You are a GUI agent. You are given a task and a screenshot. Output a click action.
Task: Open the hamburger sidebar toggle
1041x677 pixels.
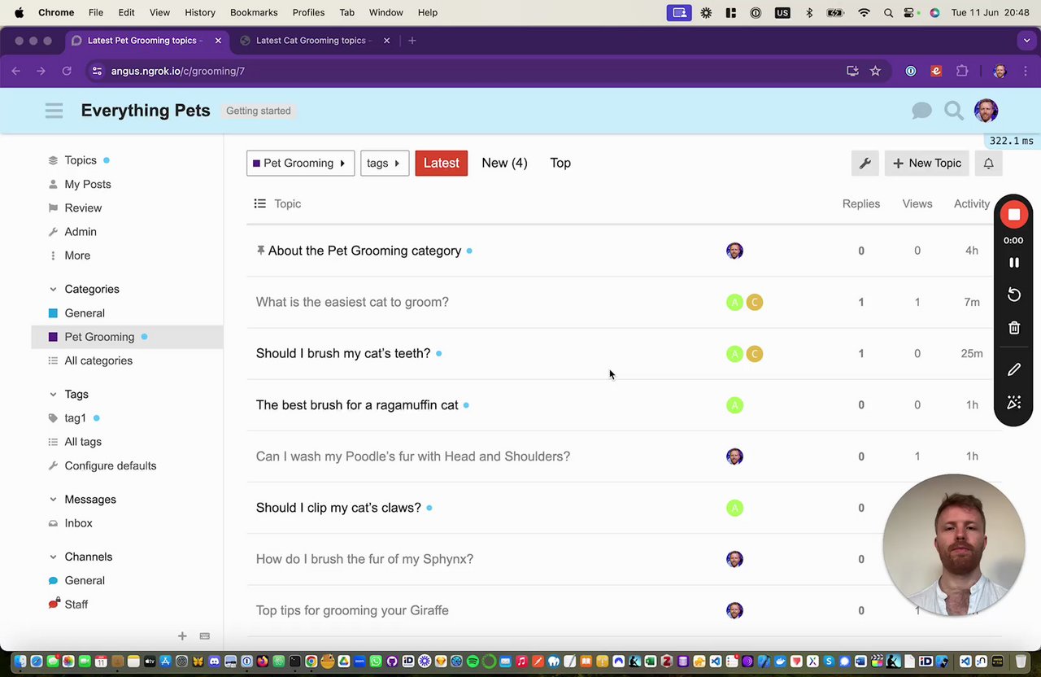[54, 111]
